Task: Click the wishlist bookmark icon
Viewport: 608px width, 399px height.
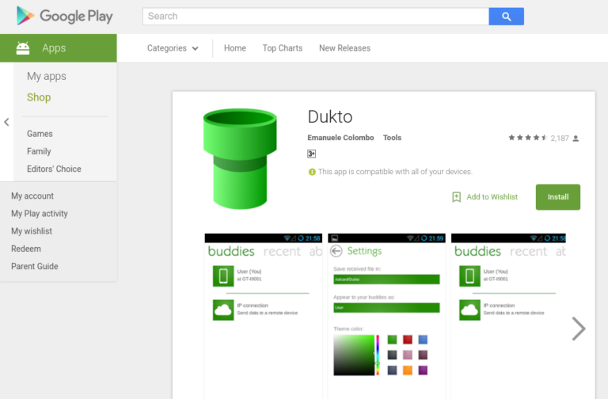Action: (x=456, y=197)
